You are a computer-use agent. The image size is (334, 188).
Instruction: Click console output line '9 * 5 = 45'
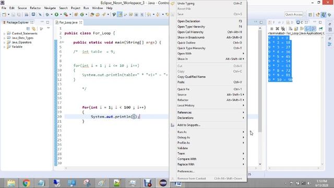click(x=279, y=56)
